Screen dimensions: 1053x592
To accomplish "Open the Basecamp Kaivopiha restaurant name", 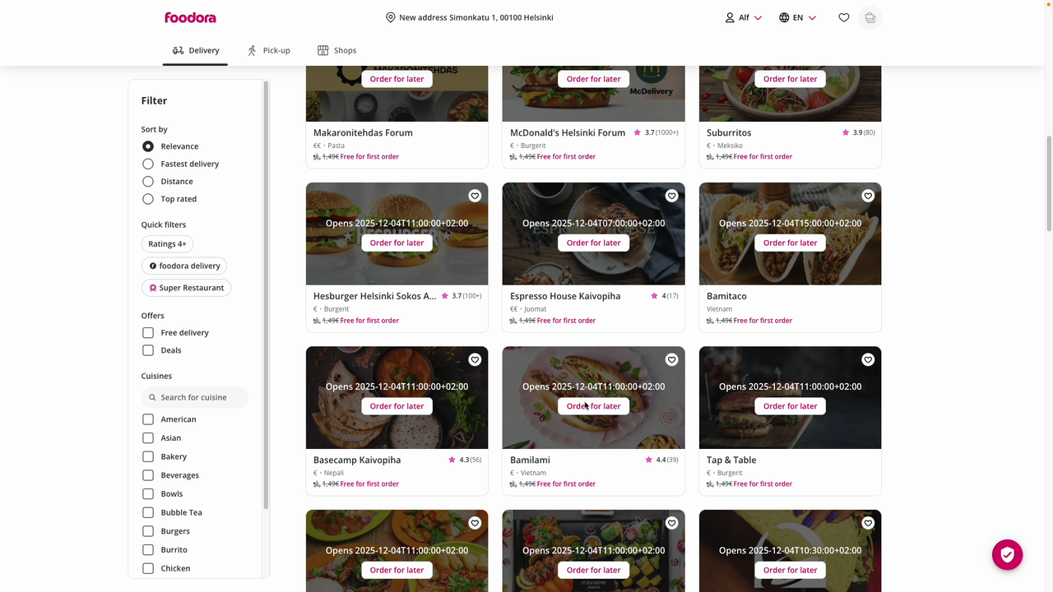I will click(x=357, y=460).
